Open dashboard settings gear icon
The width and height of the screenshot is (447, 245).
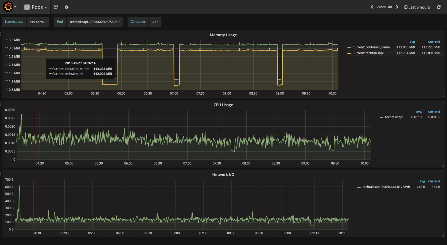[x=67, y=7]
